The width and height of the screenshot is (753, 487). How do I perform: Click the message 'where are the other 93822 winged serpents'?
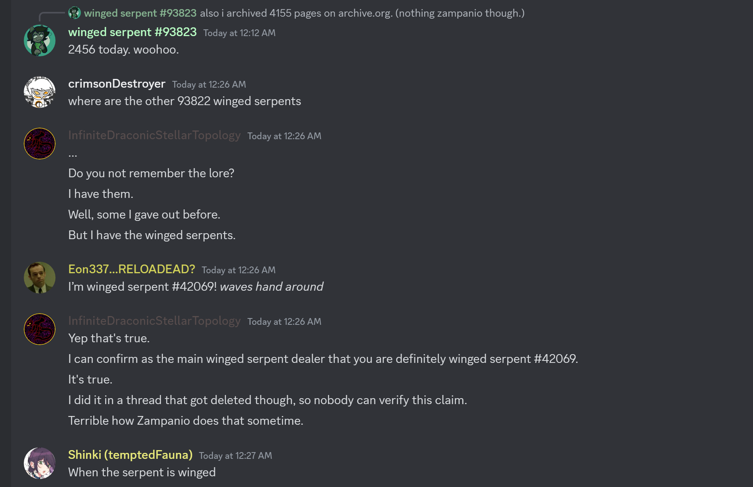coord(184,101)
